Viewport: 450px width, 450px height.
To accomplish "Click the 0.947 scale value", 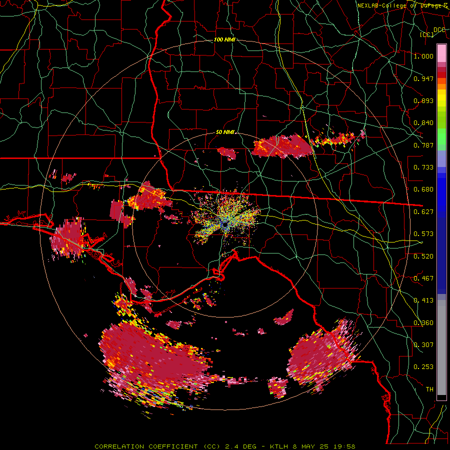I will [x=423, y=78].
